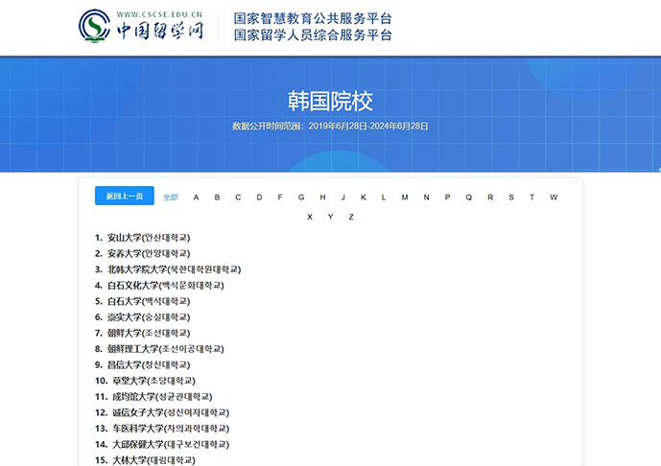This screenshot has height=466, width=661.
Task: Filter schools by letter Y
Action: click(x=330, y=217)
